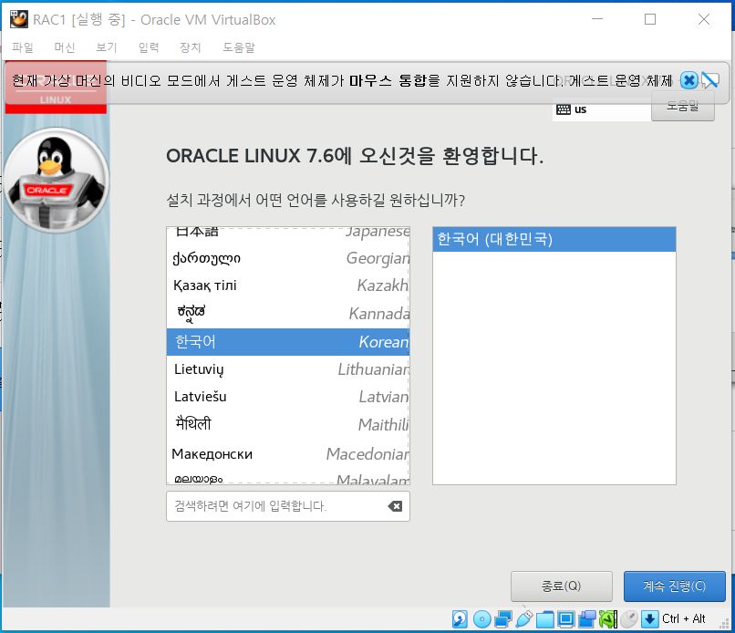The image size is (735, 633).
Task: Minimize the VirtualBox window
Action: pyautogui.click(x=597, y=19)
